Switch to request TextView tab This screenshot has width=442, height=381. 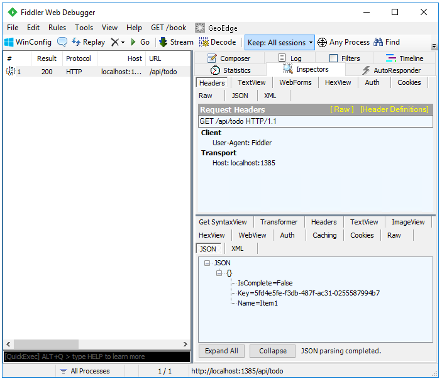point(251,82)
